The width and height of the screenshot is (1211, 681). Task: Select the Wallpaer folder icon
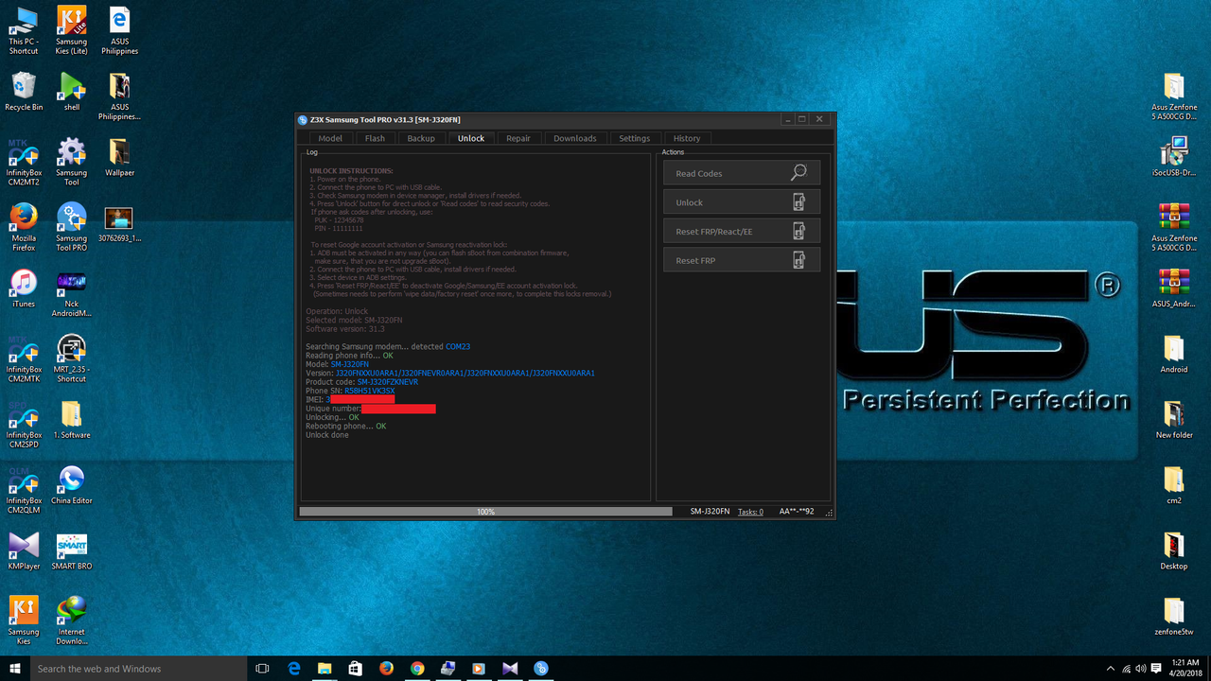click(x=119, y=157)
